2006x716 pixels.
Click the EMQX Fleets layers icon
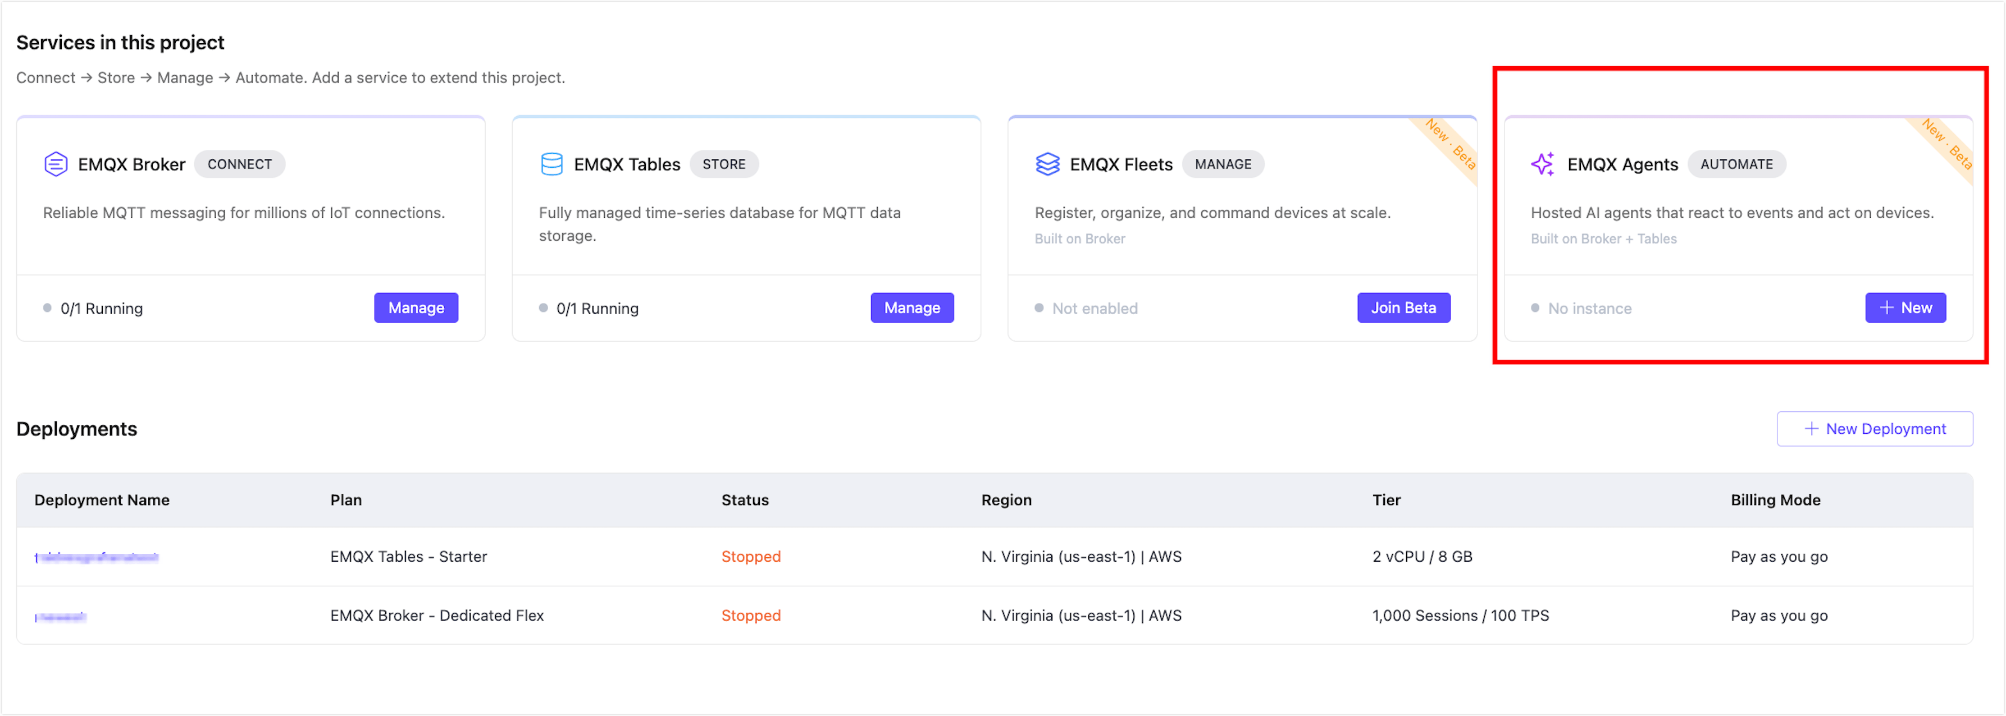[1047, 164]
